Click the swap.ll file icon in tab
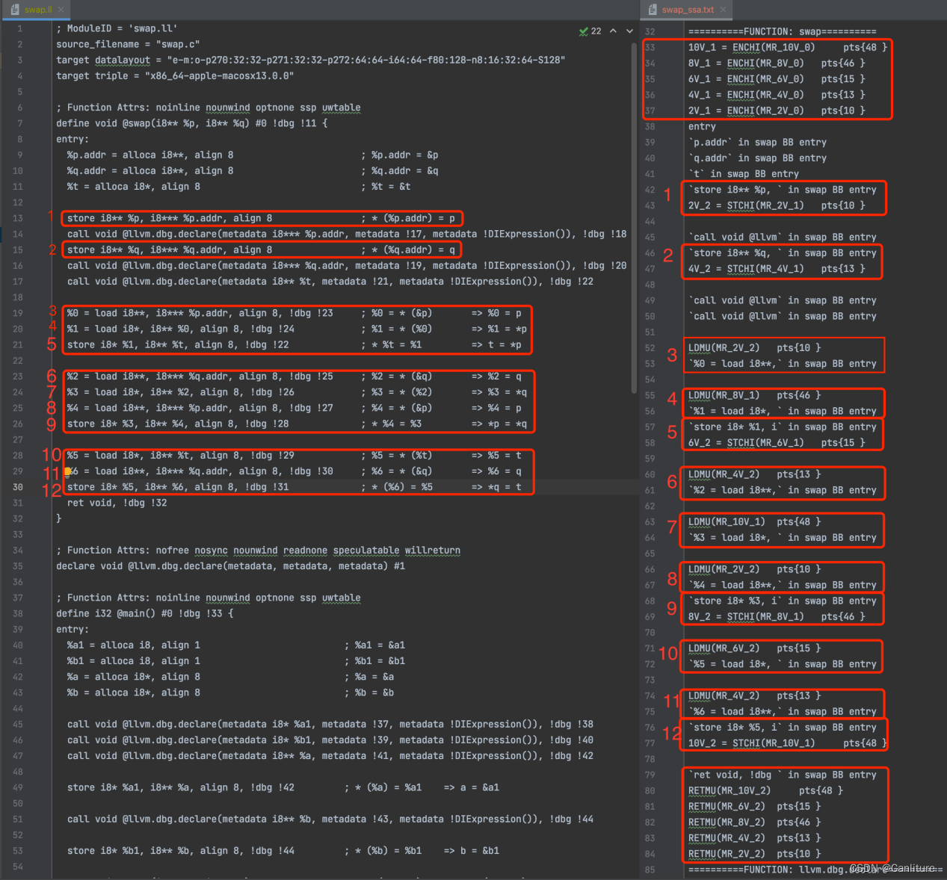Screen dimensions: 947x880 coord(15,10)
